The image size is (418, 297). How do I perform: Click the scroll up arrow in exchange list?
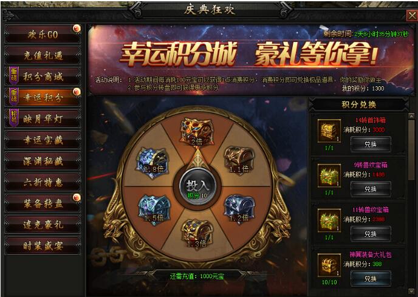[411, 116]
